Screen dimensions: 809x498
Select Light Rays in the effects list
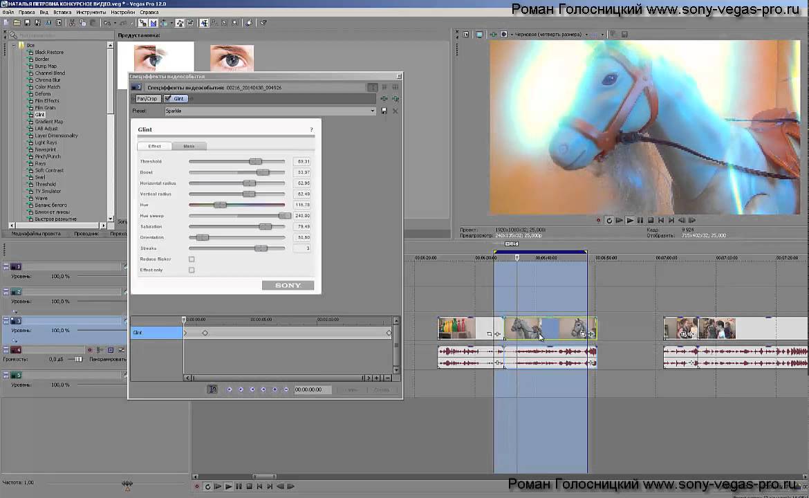[46, 142]
